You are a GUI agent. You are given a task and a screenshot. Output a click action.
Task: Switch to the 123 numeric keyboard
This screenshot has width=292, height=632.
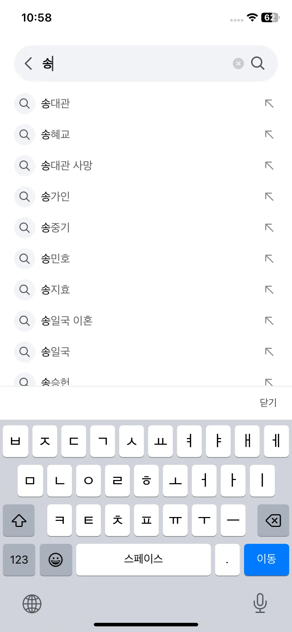[x=19, y=560]
